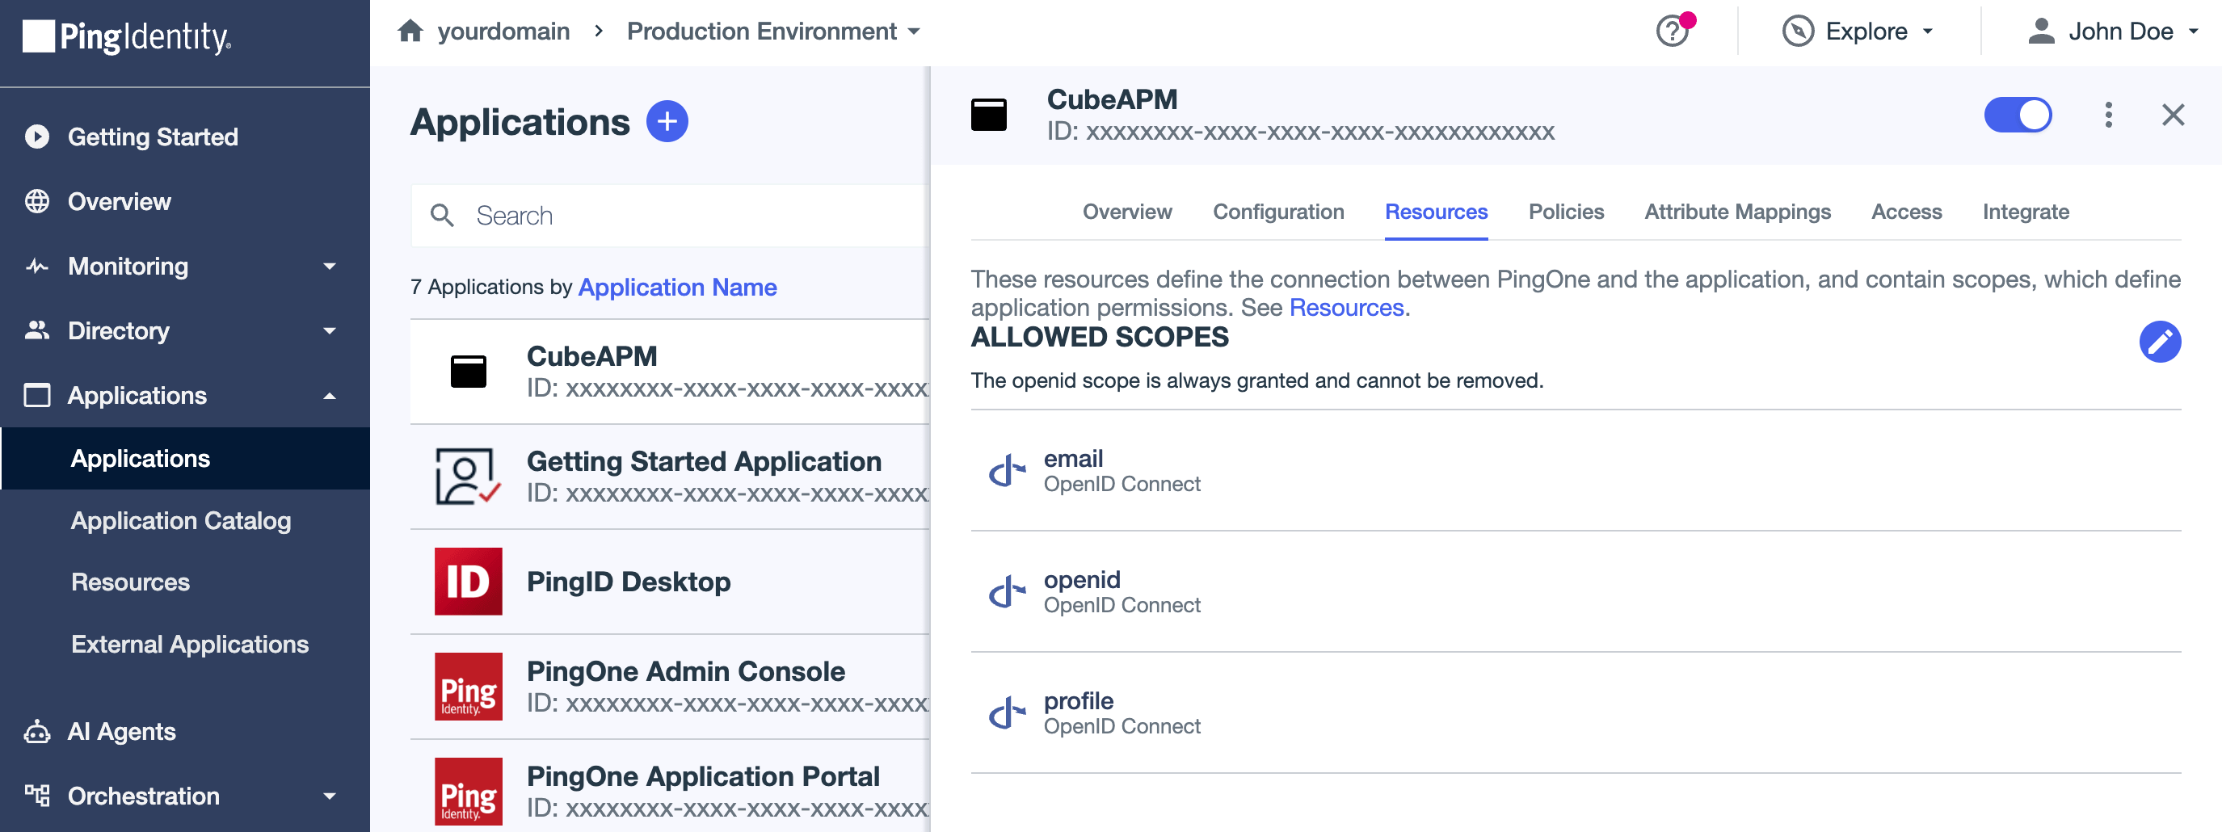Expand the Directory sidebar section
This screenshot has height=832, width=2222.
[x=184, y=331]
